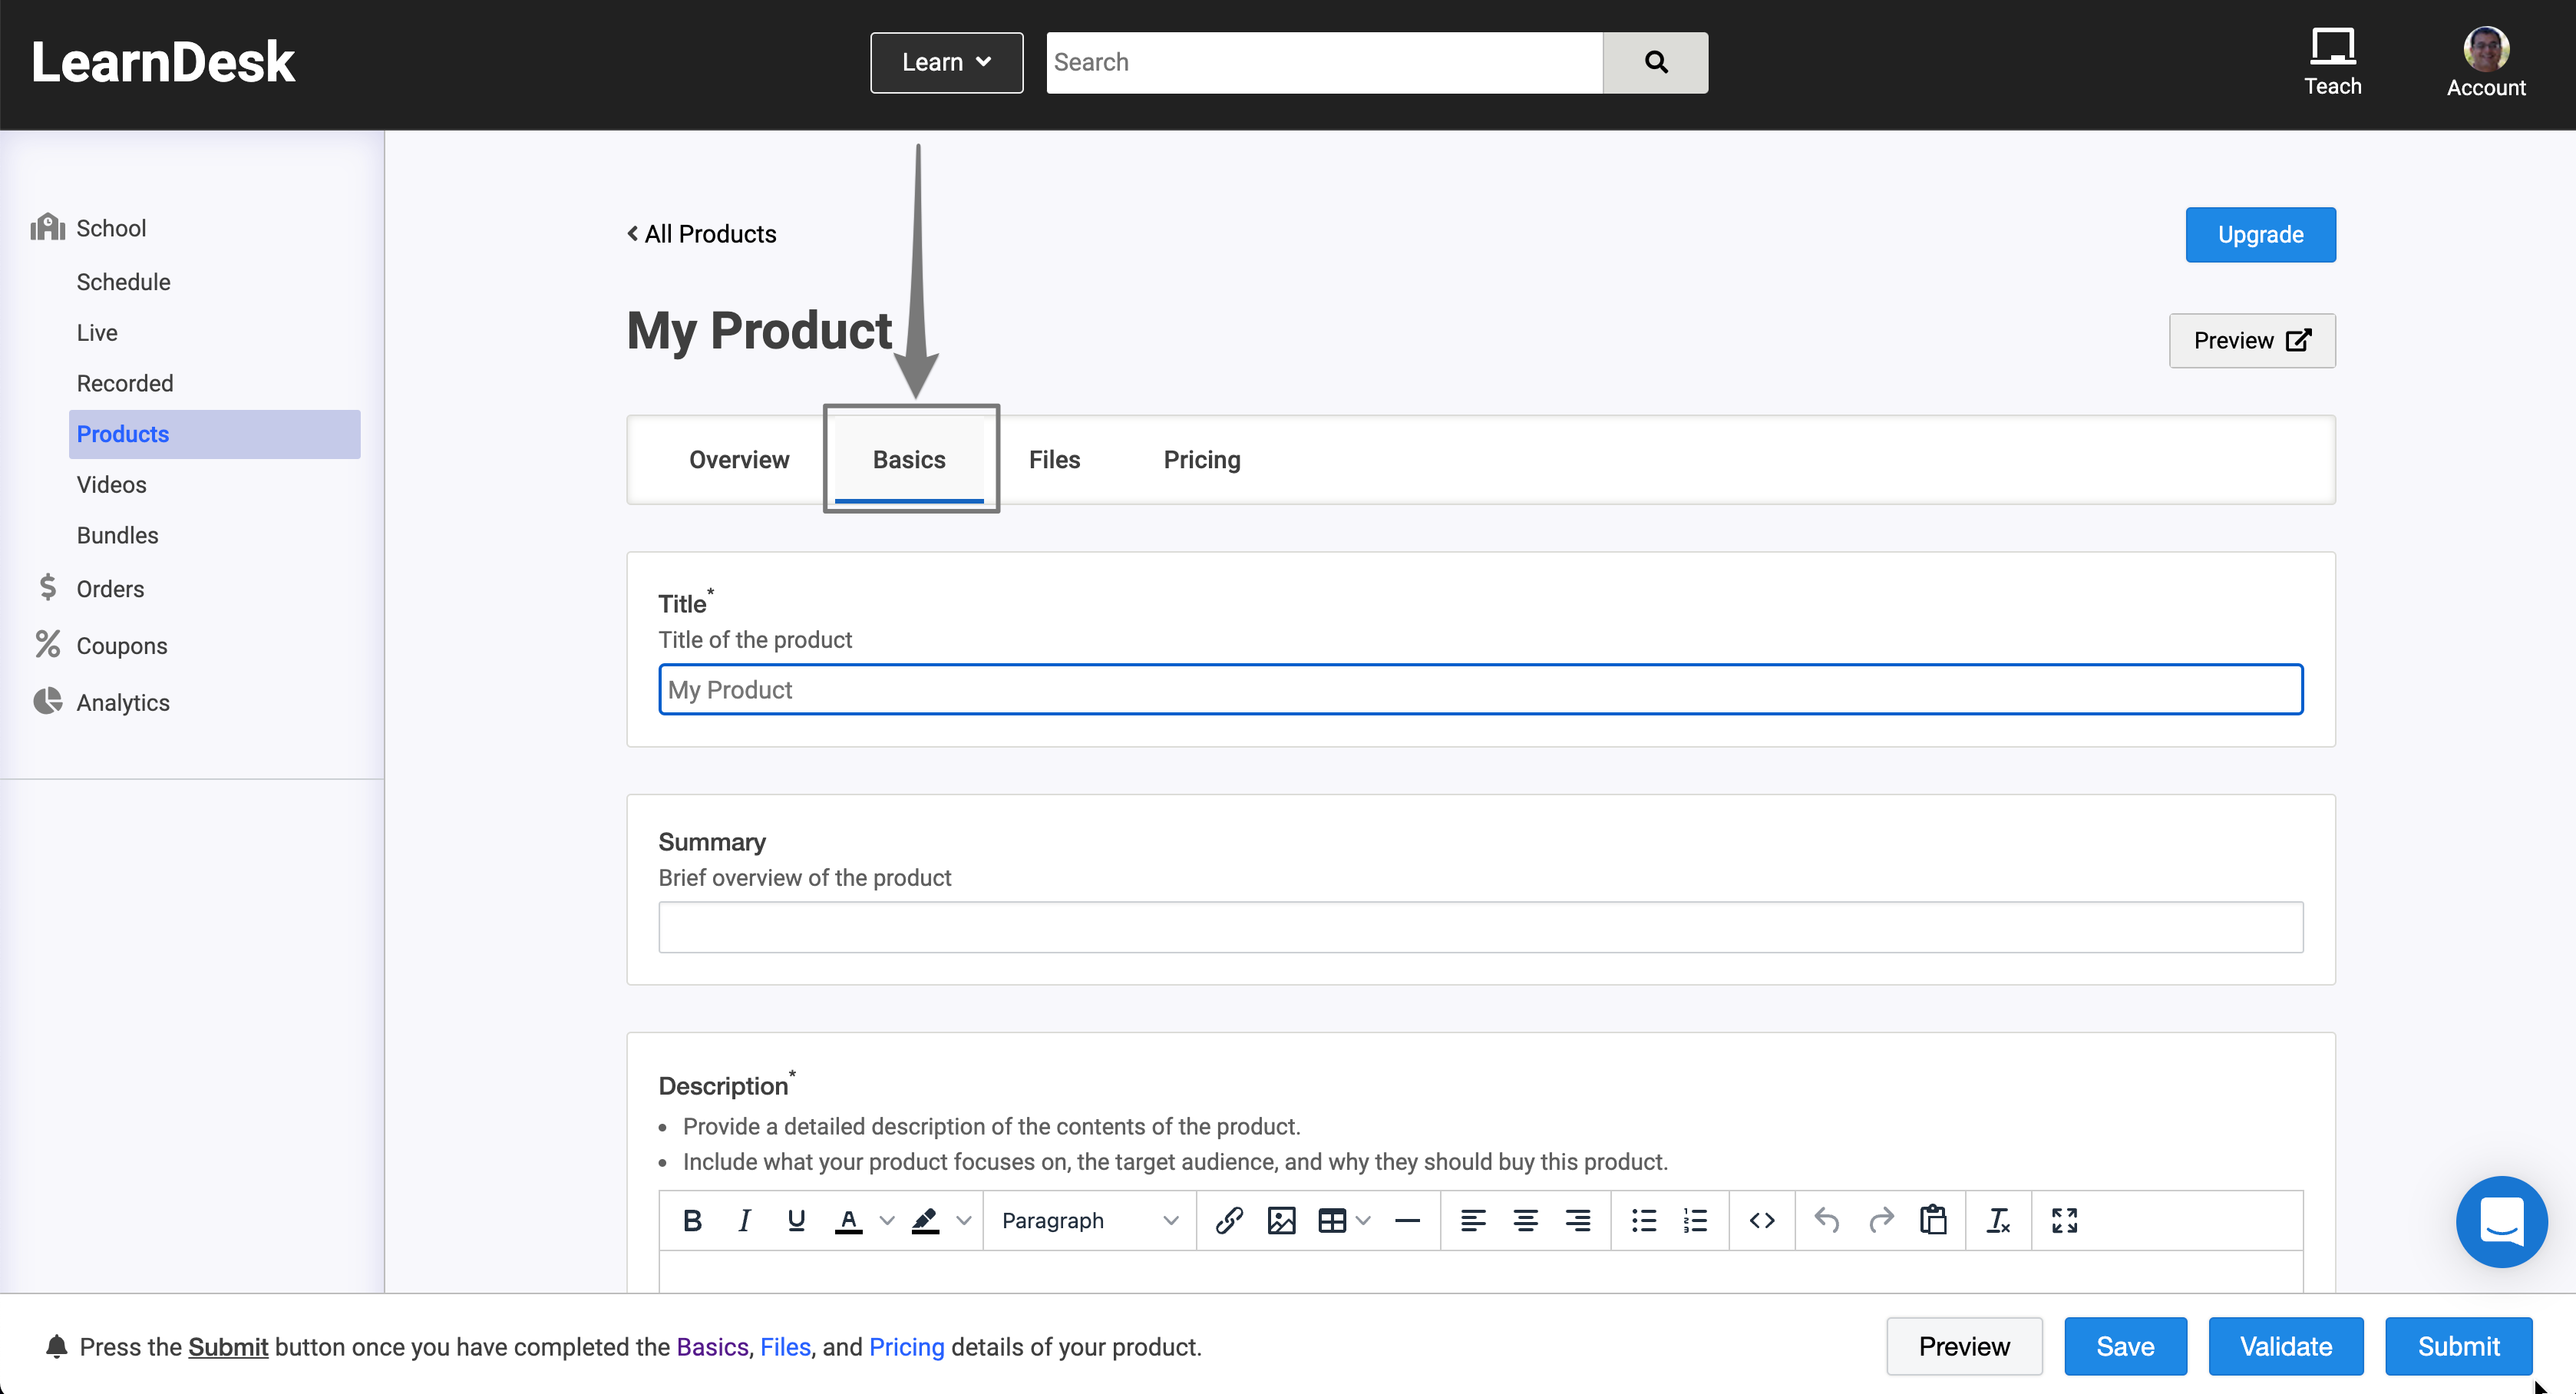Insert an image using the image icon
Screen dimensions: 2576x1394
(x=1281, y=1220)
